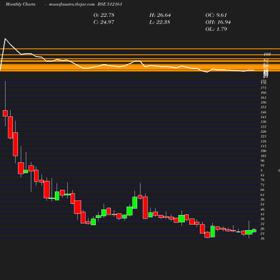Click price axis label 116

point(263,141)
